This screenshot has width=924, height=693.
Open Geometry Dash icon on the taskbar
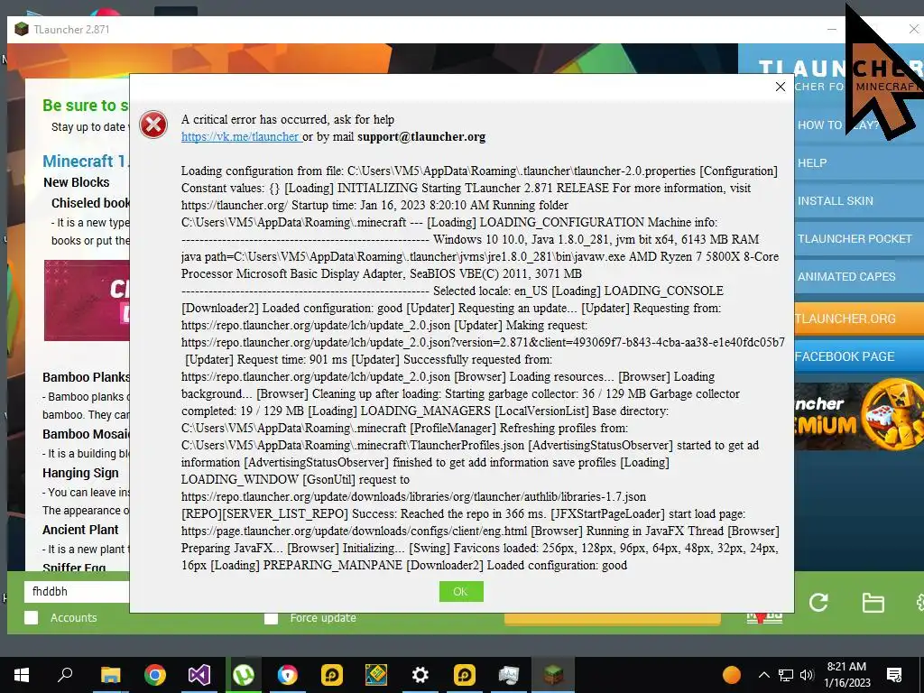376,675
